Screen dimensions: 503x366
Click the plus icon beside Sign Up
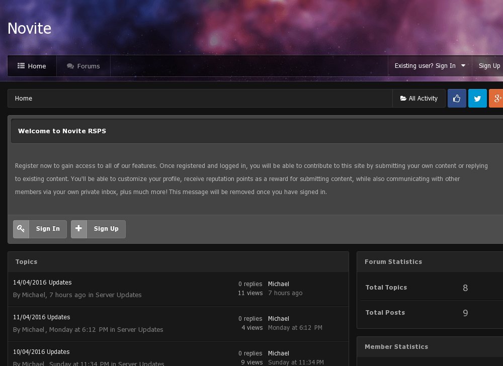79,229
